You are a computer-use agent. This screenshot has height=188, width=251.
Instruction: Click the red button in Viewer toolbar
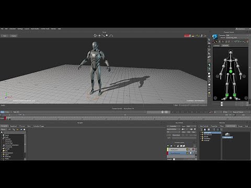point(187,36)
